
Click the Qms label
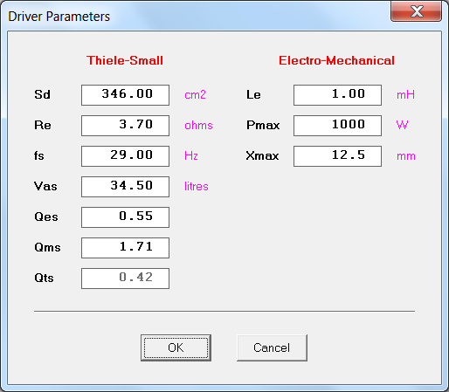47,247
